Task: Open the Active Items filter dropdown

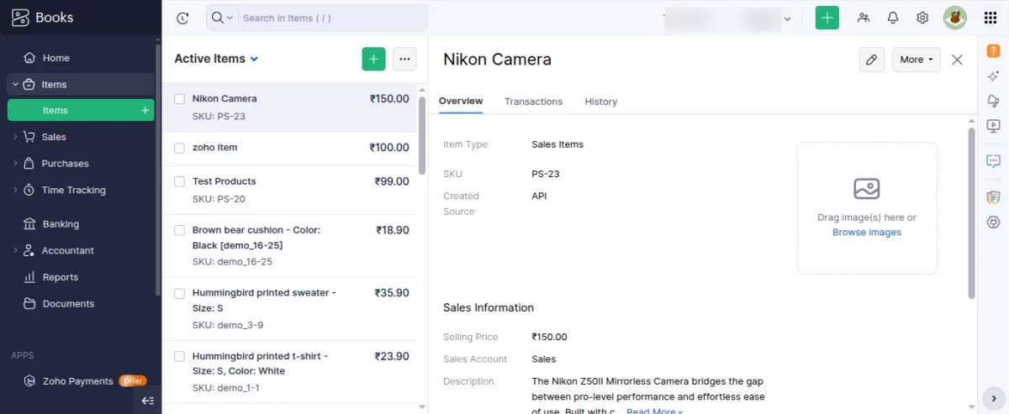Action: coord(216,59)
